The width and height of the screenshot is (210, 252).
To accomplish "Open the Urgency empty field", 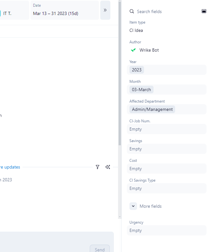I will click(x=167, y=230).
